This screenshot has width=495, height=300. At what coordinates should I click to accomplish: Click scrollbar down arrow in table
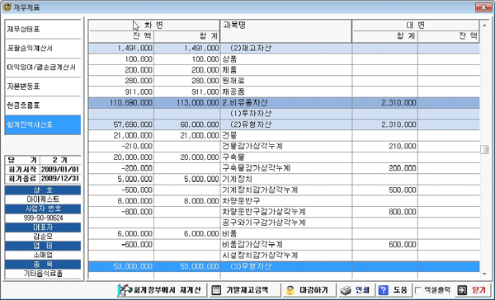click(x=484, y=274)
